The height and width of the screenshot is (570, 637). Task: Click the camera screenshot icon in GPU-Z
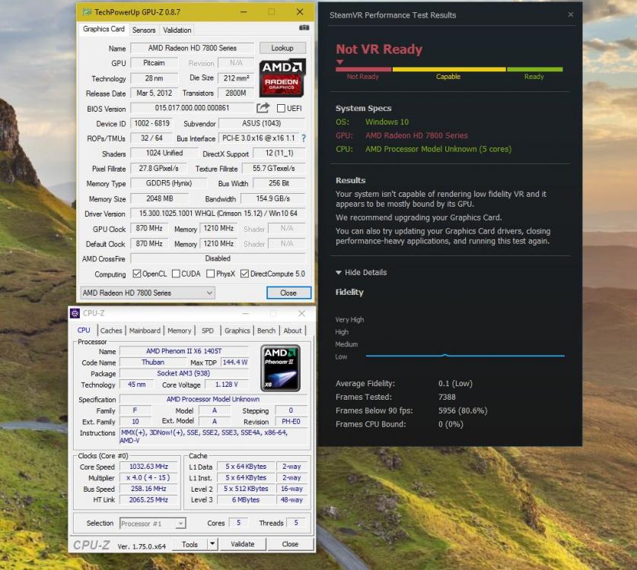[304, 29]
